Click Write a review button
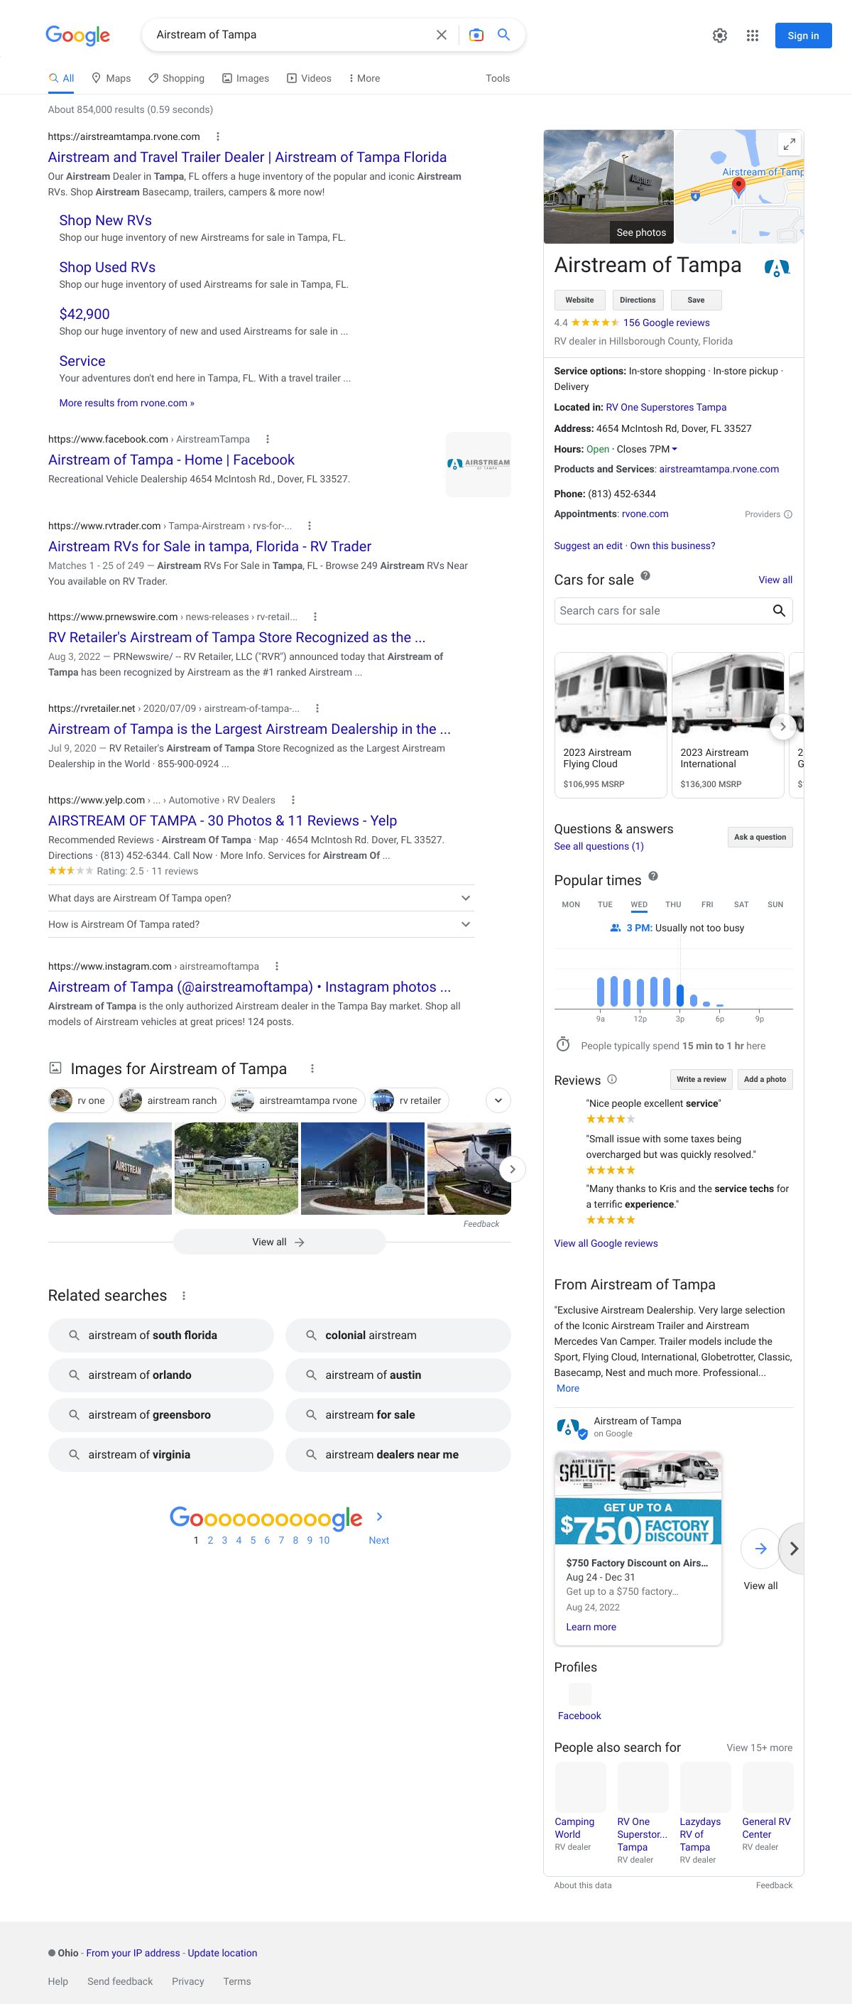The image size is (852, 2004). pyautogui.click(x=701, y=1079)
